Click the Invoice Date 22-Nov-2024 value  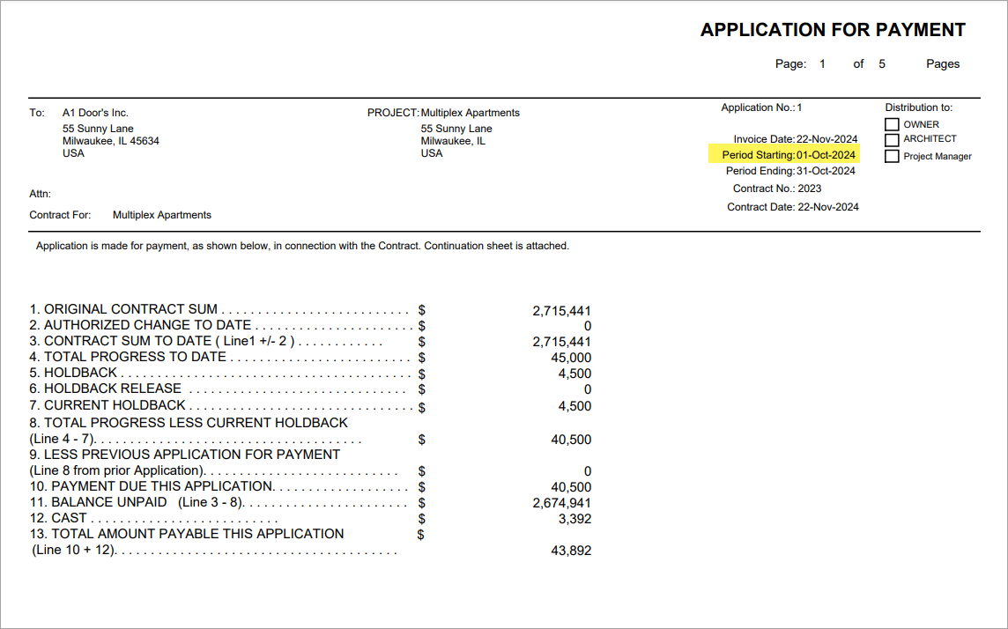click(x=826, y=139)
